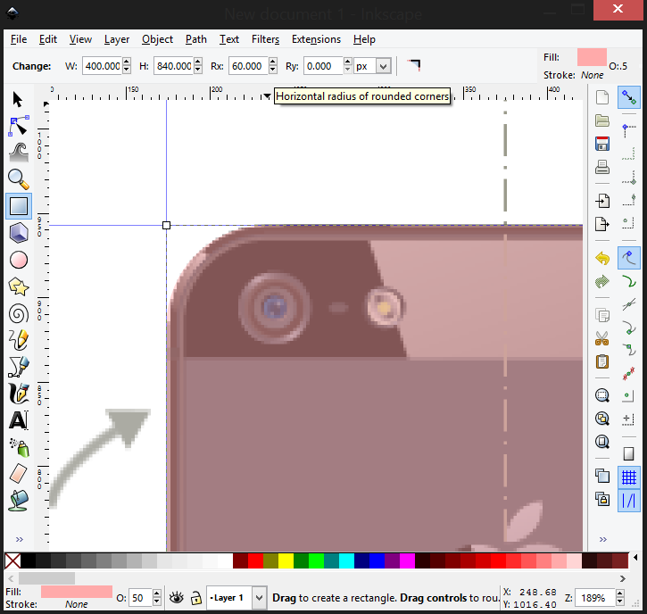Click the top-right Fill color indicator
This screenshot has height=614, width=647.
coord(592,57)
